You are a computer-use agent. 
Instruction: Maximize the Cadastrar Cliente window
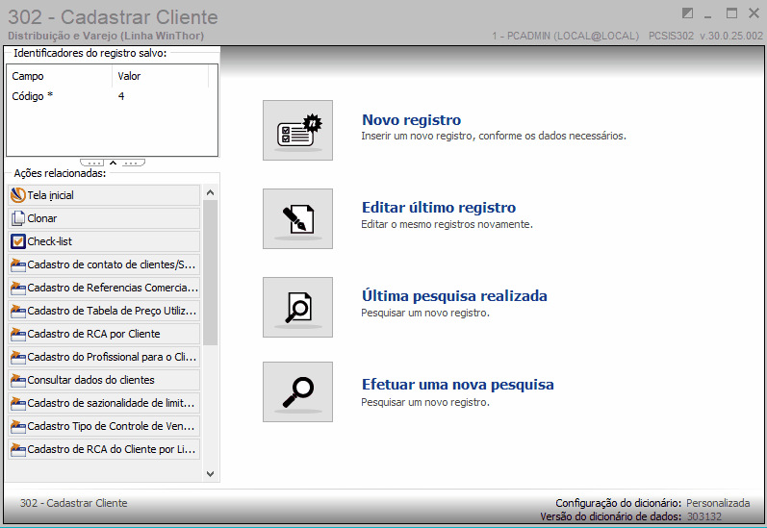731,13
